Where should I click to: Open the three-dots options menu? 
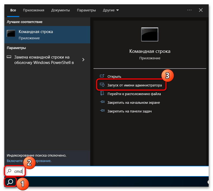pos(189,10)
